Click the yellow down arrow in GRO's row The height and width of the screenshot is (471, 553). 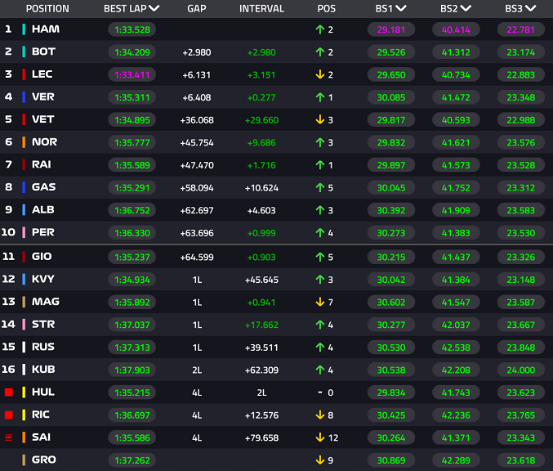(320, 460)
